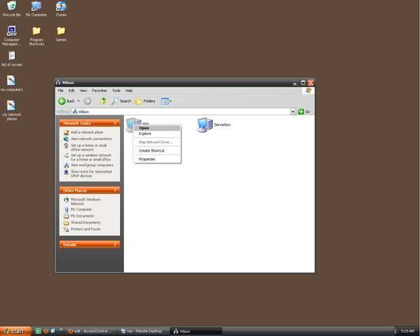Open the View menu
Screen dimensions: 420x336
tap(83, 91)
